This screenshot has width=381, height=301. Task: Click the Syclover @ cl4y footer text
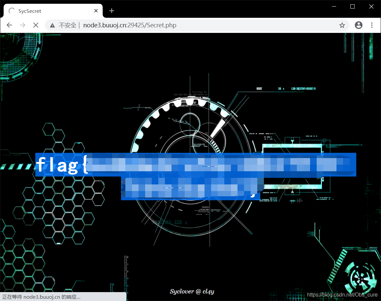(192, 291)
